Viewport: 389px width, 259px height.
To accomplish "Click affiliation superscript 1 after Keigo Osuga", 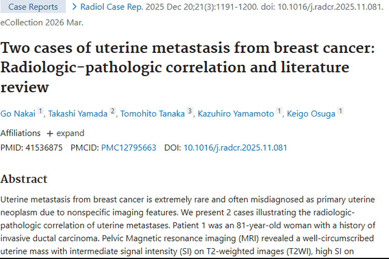I will 340,111.
